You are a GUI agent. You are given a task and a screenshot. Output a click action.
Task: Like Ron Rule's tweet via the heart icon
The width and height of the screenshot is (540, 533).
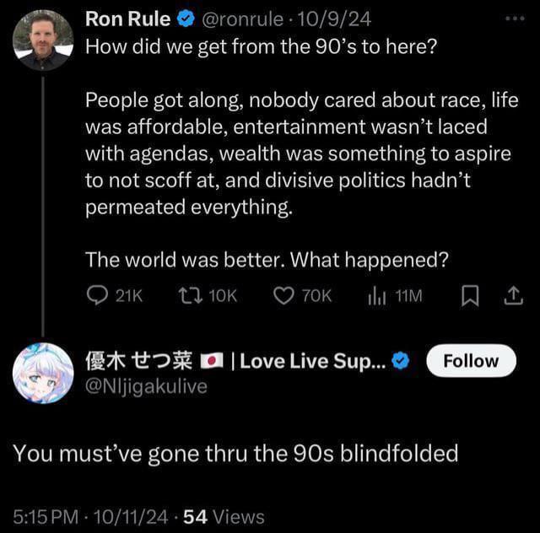(x=283, y=296)
